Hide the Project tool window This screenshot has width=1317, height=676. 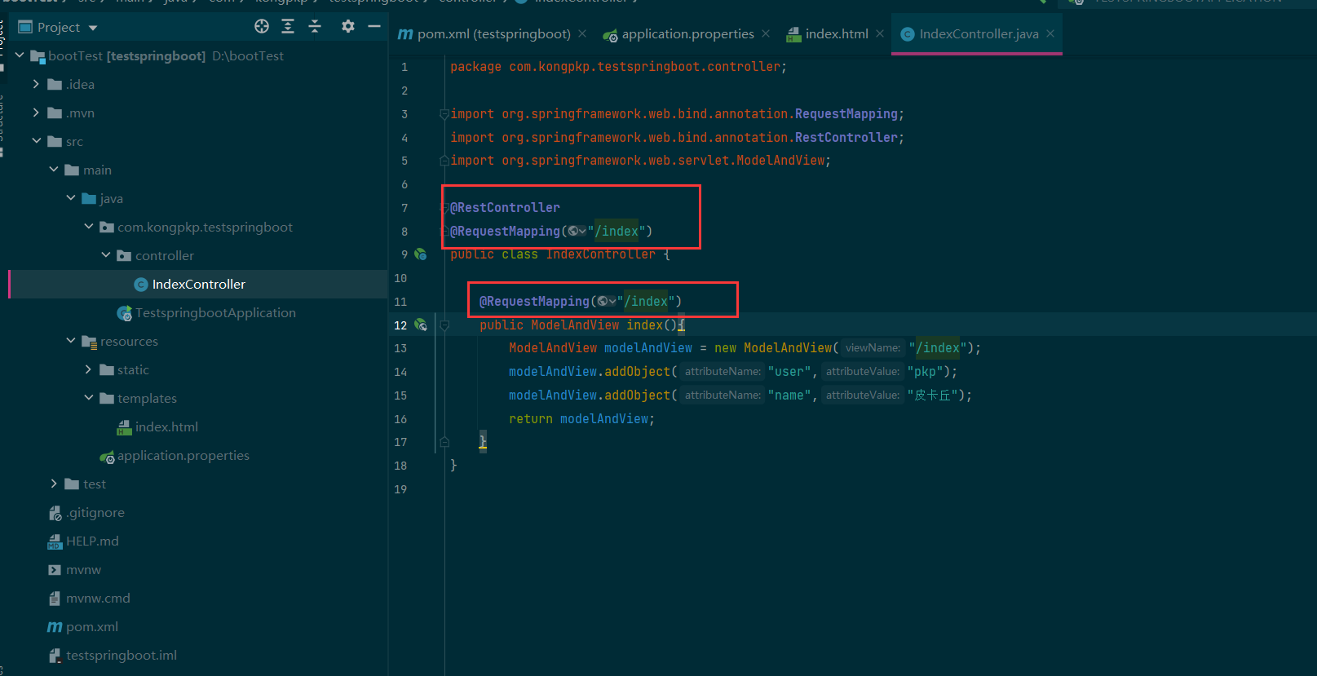374,27
